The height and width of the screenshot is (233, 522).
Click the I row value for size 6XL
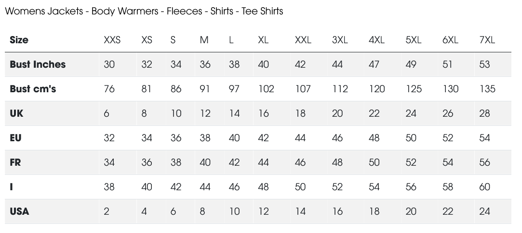[448, 187]
